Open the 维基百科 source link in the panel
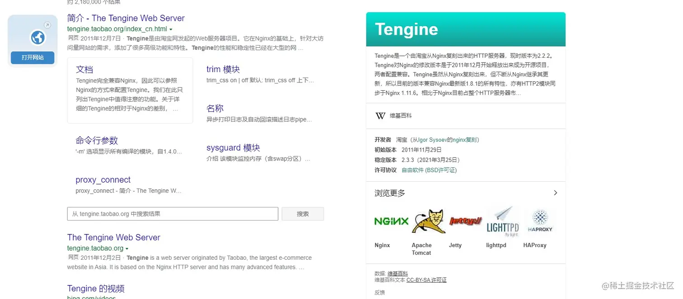 point(401,116)
